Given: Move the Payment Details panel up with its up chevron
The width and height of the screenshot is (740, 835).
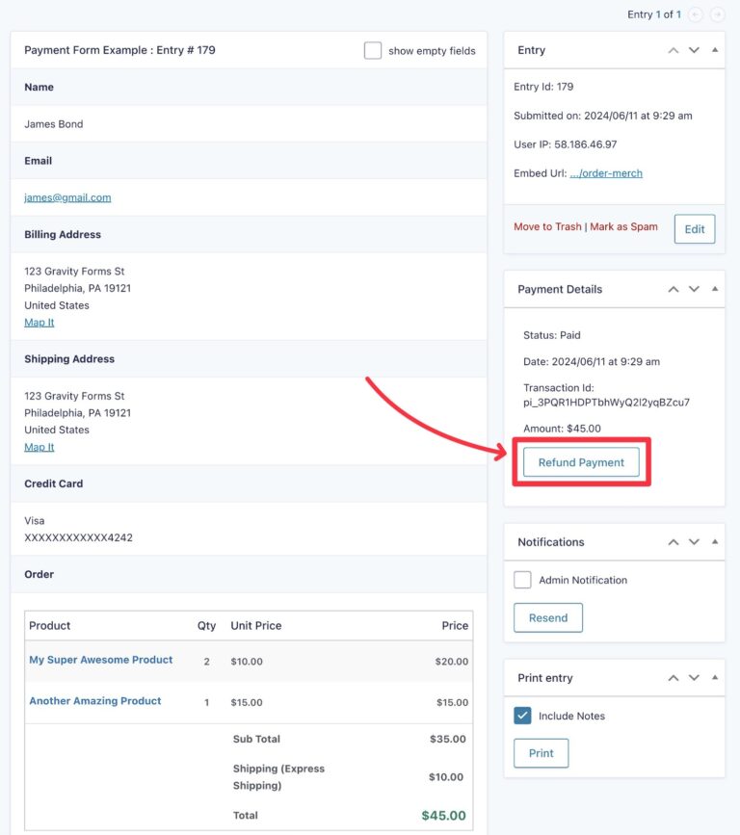Looking at the screenshot, I should coord(673,289).
